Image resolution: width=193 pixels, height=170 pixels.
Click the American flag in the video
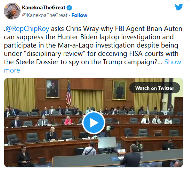click(x=69, y=94)
